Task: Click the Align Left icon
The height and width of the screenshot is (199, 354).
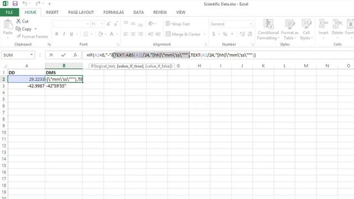Action: point(126,34)
